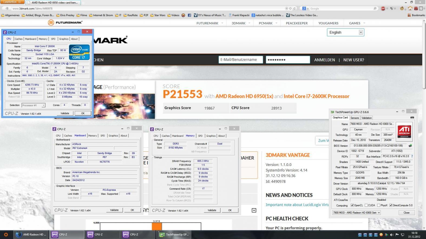Expand the GAMES nav menu arrow
This screenshot has height=239, width=426.
click(364, 23)
